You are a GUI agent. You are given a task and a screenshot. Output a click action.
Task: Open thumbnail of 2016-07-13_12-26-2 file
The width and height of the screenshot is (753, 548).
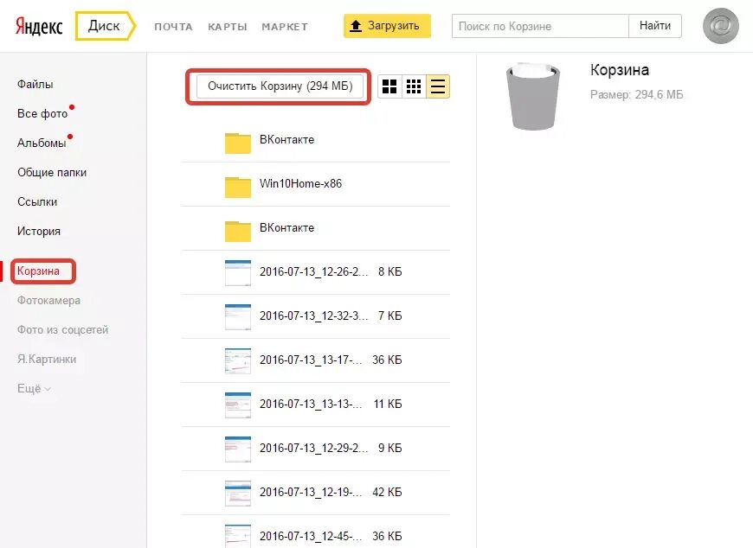[238, 272]
